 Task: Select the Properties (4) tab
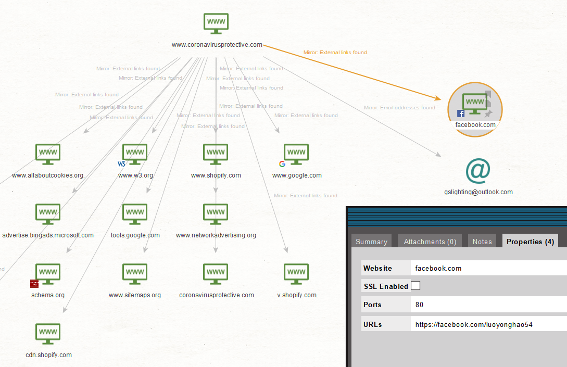pyautogui.click(x=530, y=242)
